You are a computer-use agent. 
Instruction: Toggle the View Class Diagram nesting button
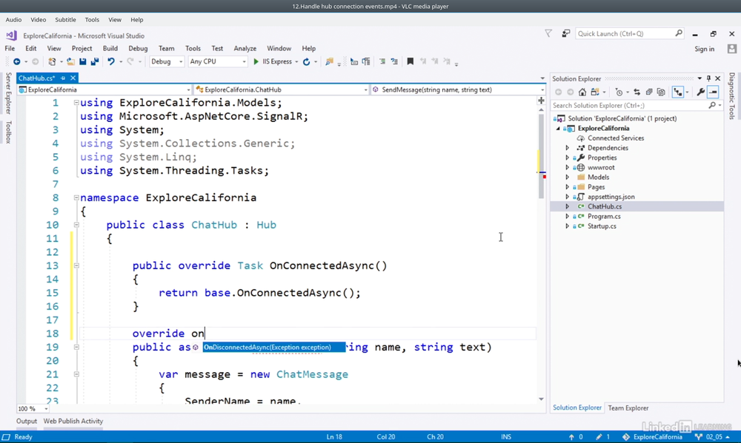pyautogui.click(x=678, y=92)
